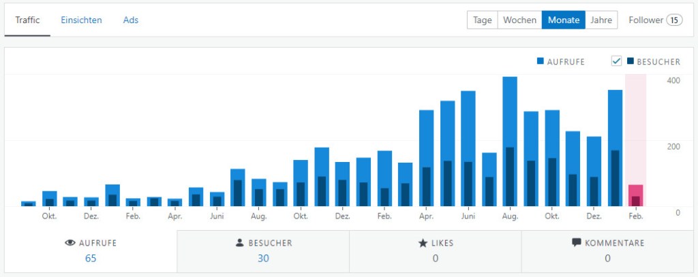
Task: Open the Follower count link
Action: [x=654, y=20]
